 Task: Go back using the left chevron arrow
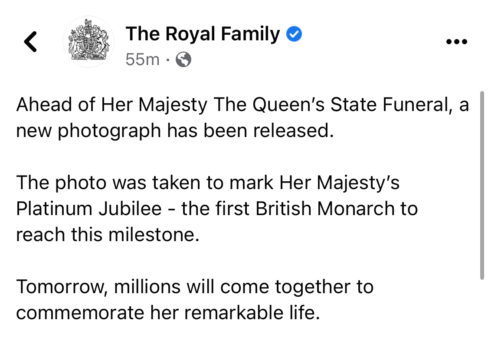[x=30, y=41]
